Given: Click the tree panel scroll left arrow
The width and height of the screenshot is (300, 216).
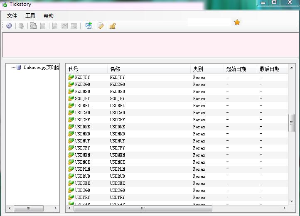Looking at the screenshot, I should (x=10, y=208).
